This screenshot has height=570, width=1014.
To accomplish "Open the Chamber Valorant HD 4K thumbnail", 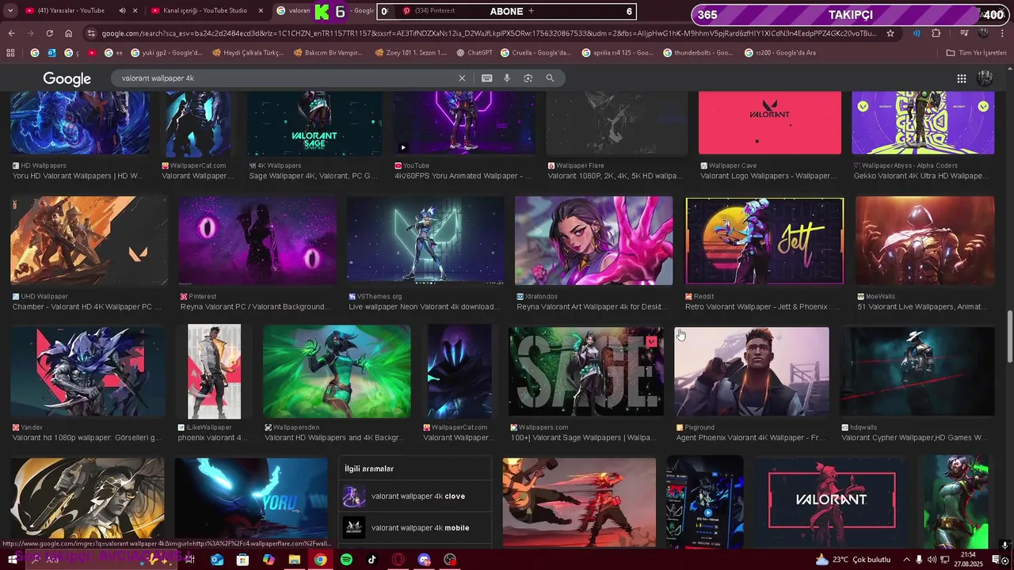I will (89, 241).
